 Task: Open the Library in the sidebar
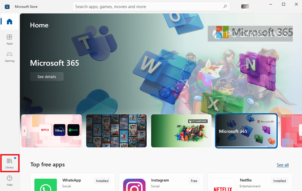(10, 163)
